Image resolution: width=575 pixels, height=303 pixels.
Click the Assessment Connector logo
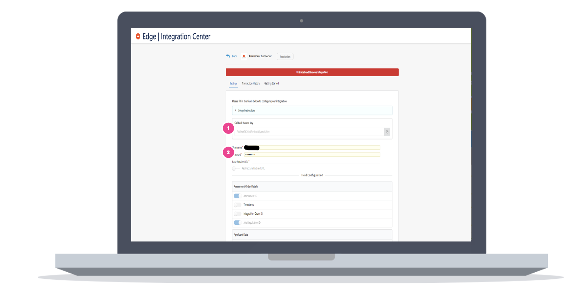pos(244,56)
